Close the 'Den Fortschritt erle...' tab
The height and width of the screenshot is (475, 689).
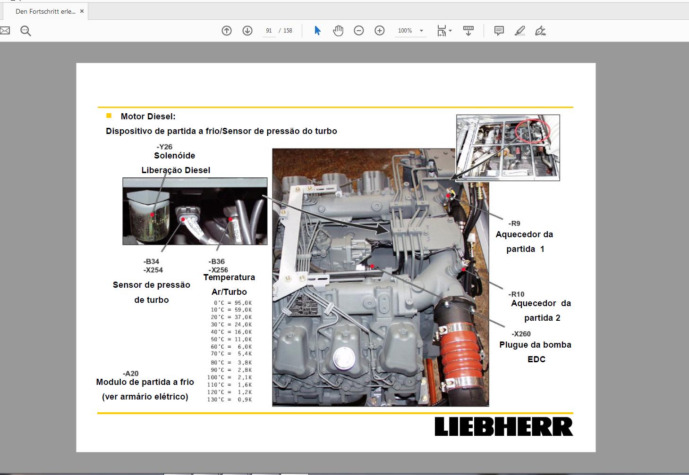pos(82,11)
